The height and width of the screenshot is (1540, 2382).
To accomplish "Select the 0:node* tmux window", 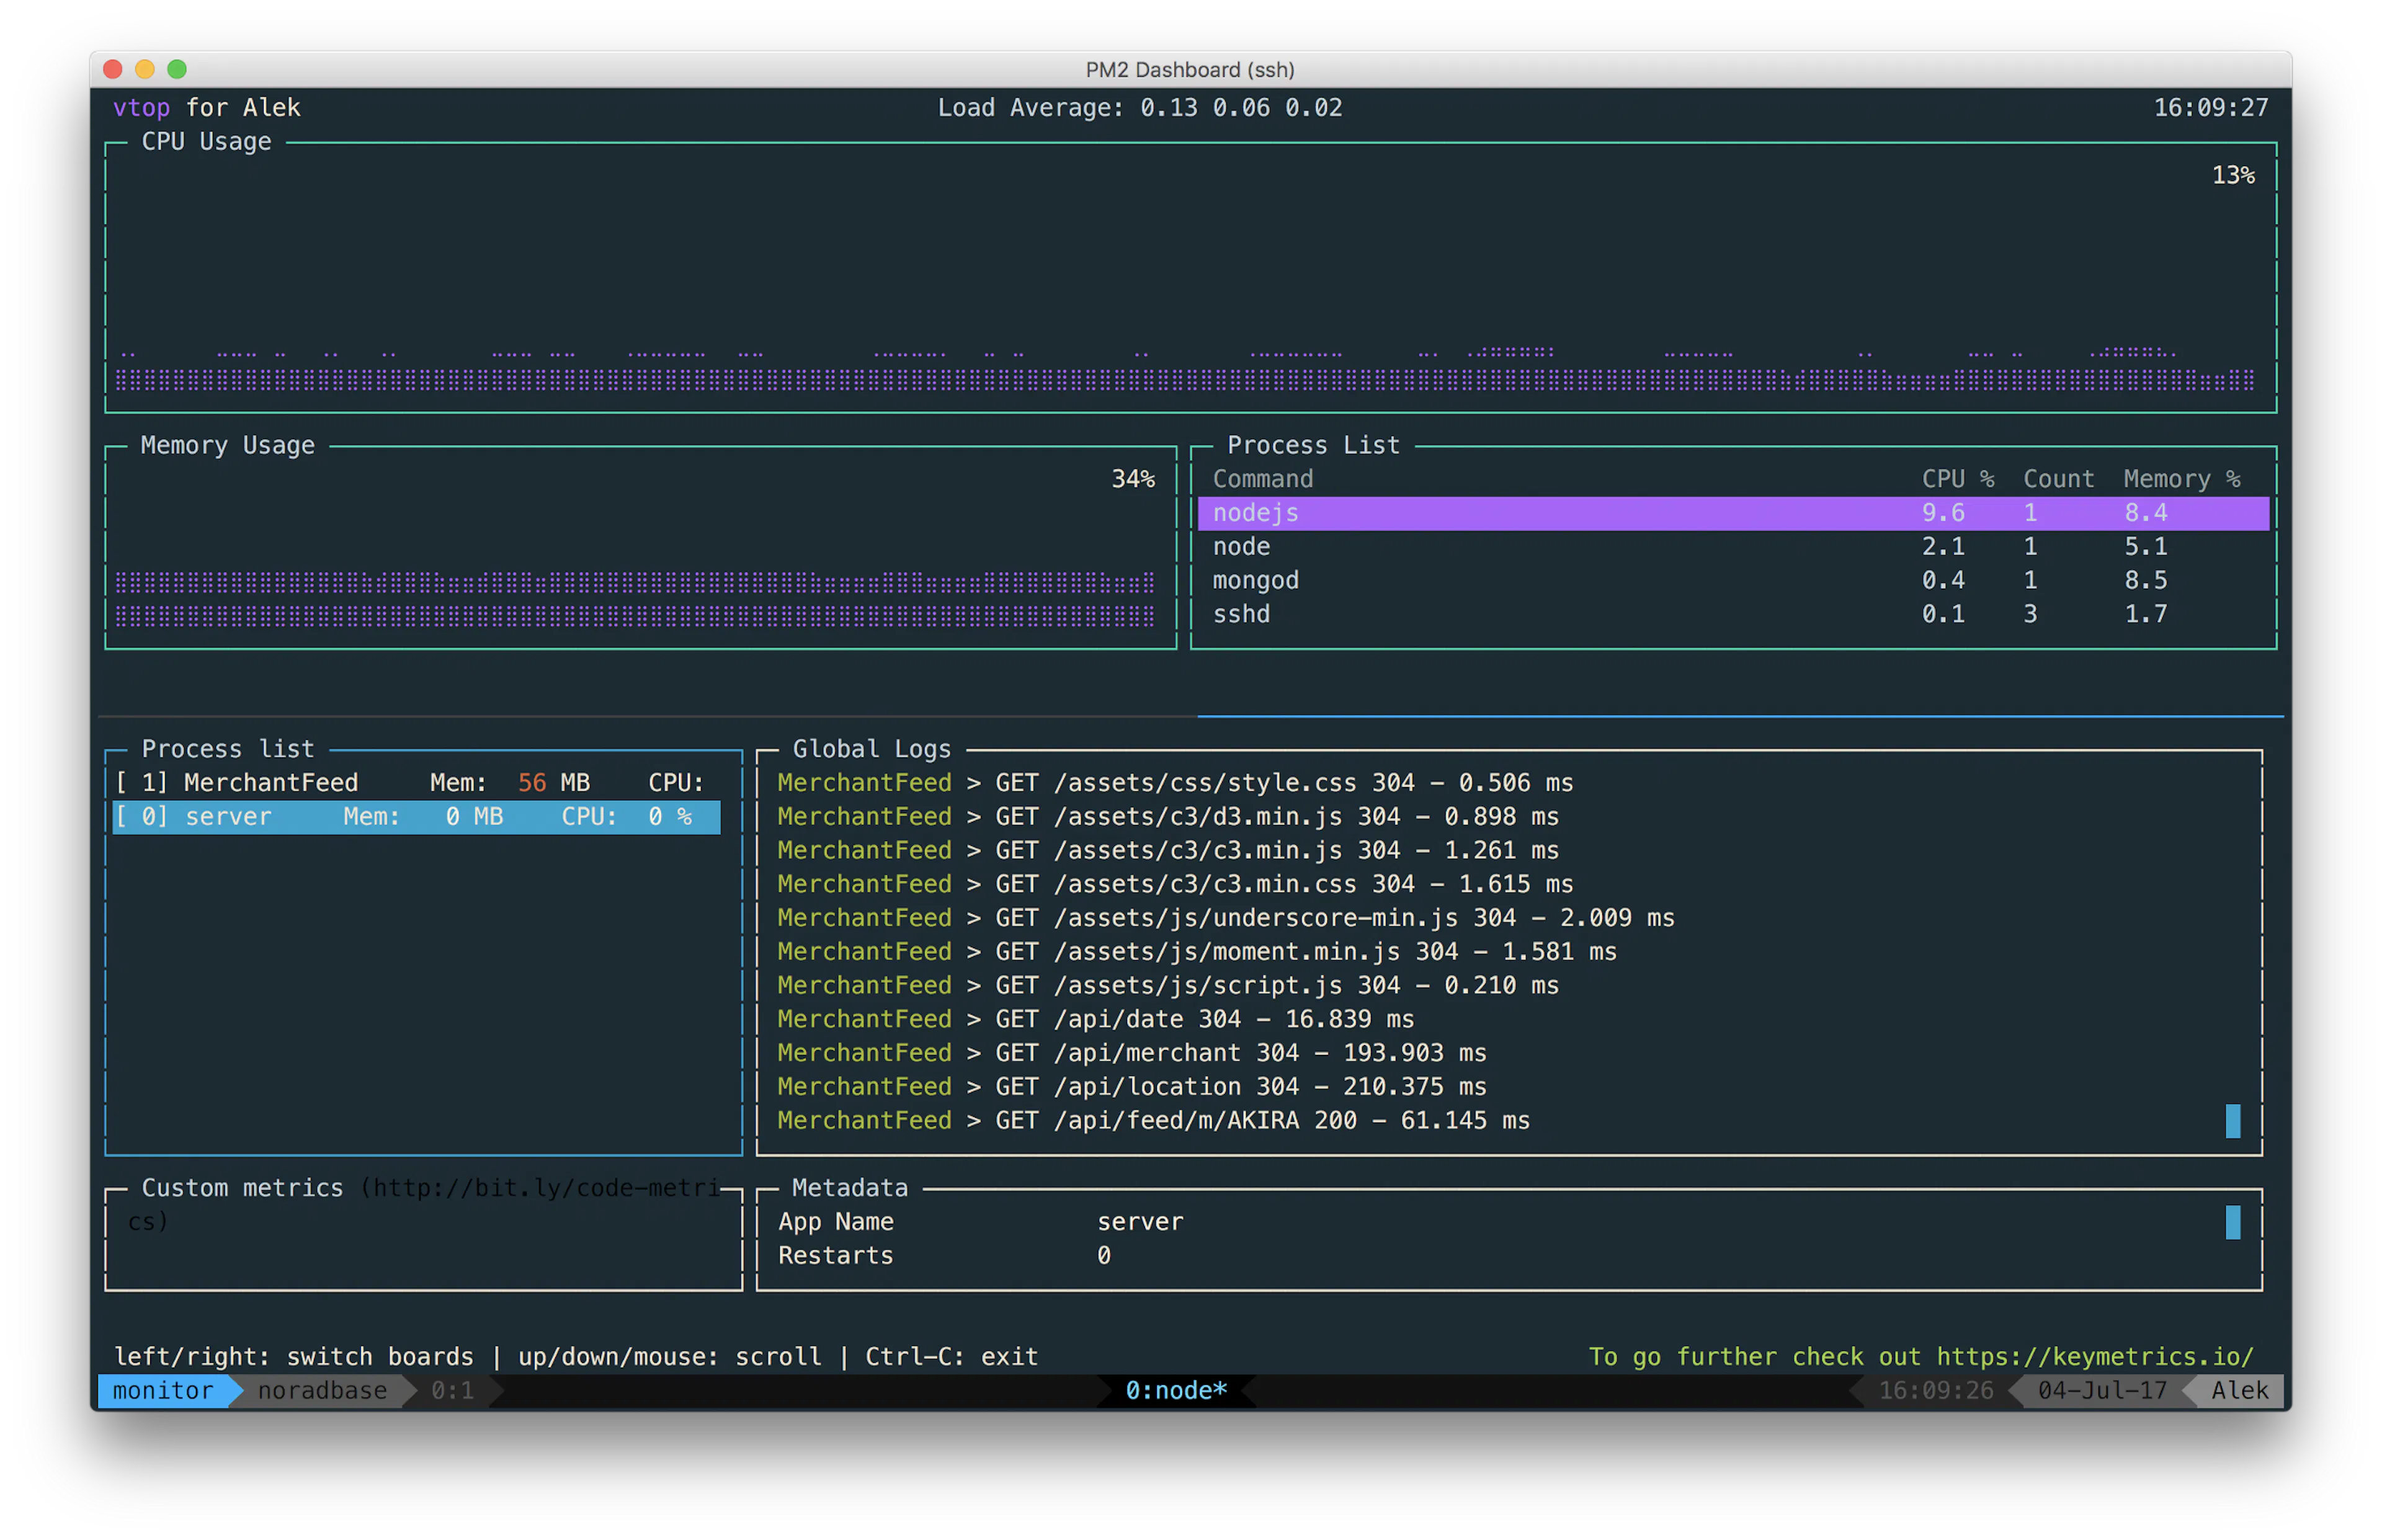I will click(x=1176, y=1391).
